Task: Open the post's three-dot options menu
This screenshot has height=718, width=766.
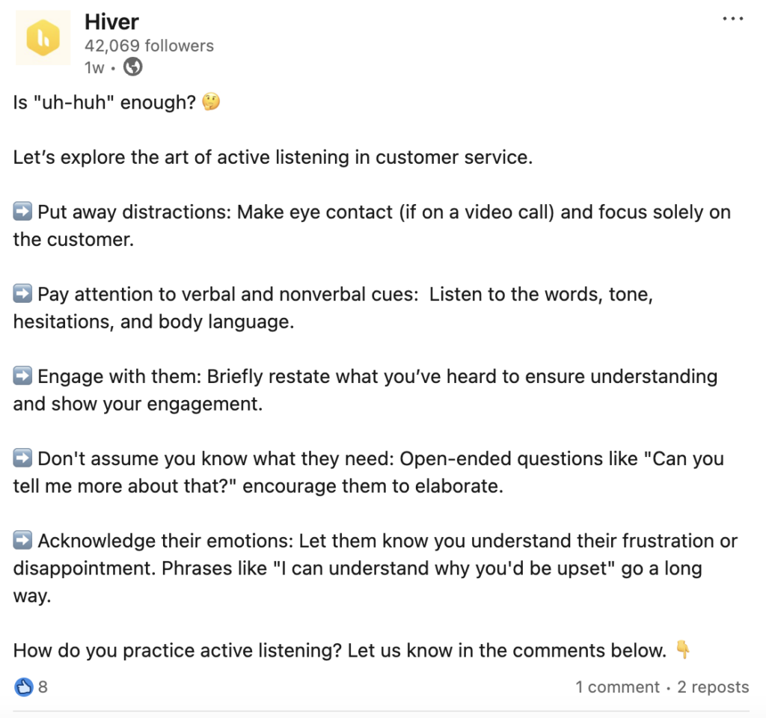Action: (732, 19)
